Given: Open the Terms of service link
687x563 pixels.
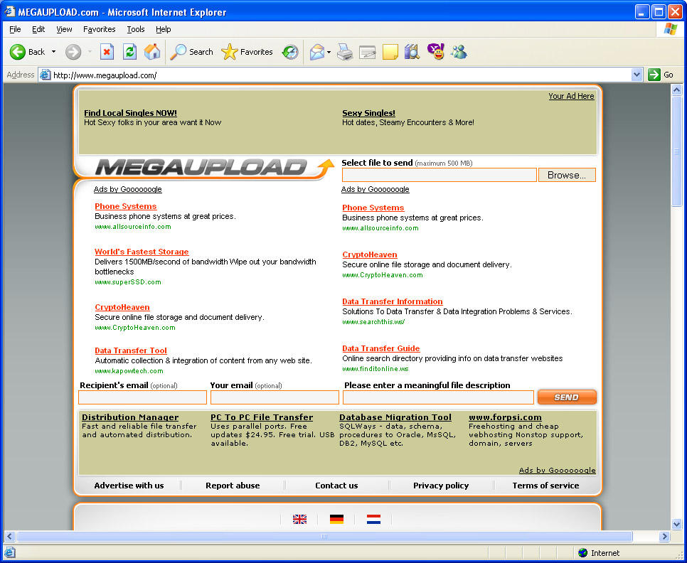Looking at the screenshot, I should 545,486.
